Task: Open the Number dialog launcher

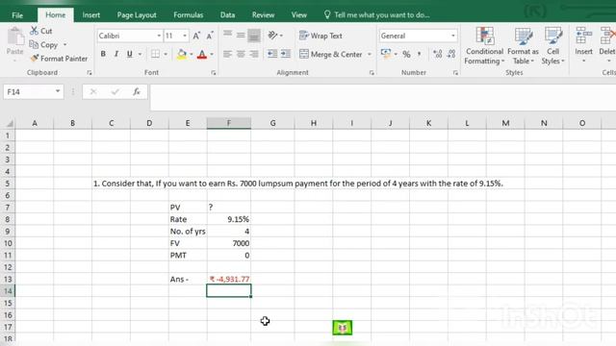Action: point(455,73)
